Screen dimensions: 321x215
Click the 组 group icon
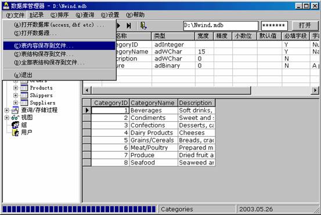[x=15, y=125]
